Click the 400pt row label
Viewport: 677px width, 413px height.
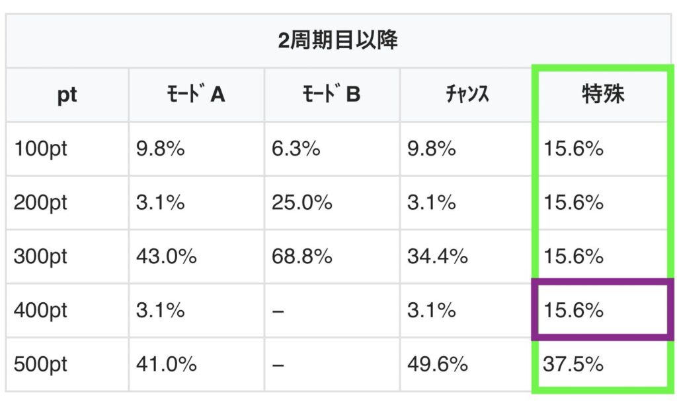(40, 310)
